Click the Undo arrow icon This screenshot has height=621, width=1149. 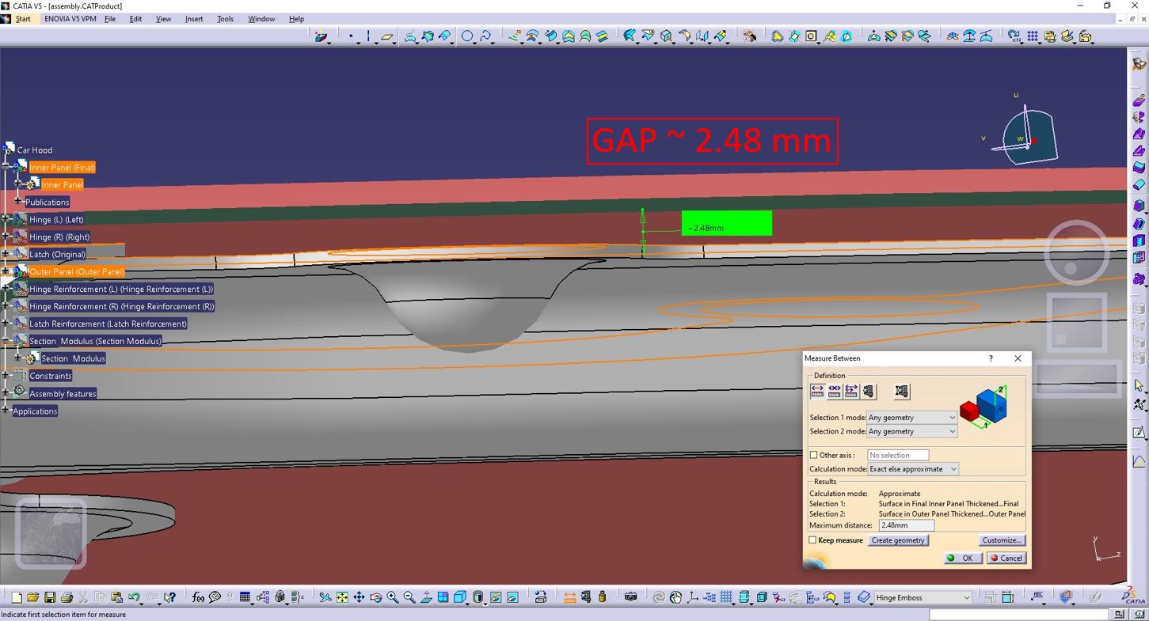(134, 598)
